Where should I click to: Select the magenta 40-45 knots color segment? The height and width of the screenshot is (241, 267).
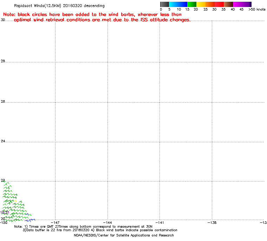tap(237, 4)
